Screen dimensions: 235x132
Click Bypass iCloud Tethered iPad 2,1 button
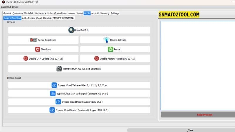(x=79, y=85)
